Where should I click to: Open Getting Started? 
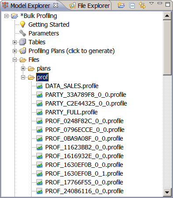49,25
